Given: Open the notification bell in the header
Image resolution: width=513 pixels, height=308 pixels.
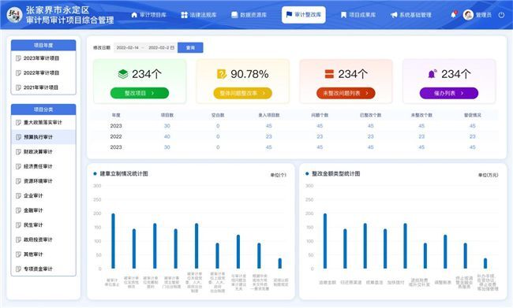Looking at the screenshot, I should point(454,15).
